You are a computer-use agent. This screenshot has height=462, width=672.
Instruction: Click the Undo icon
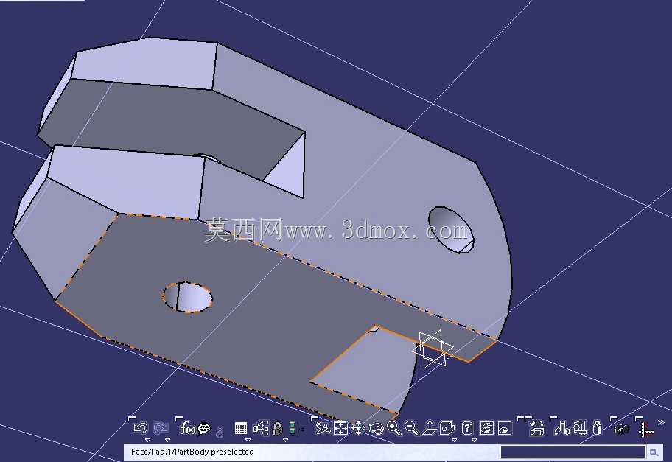tap(141, 427)
